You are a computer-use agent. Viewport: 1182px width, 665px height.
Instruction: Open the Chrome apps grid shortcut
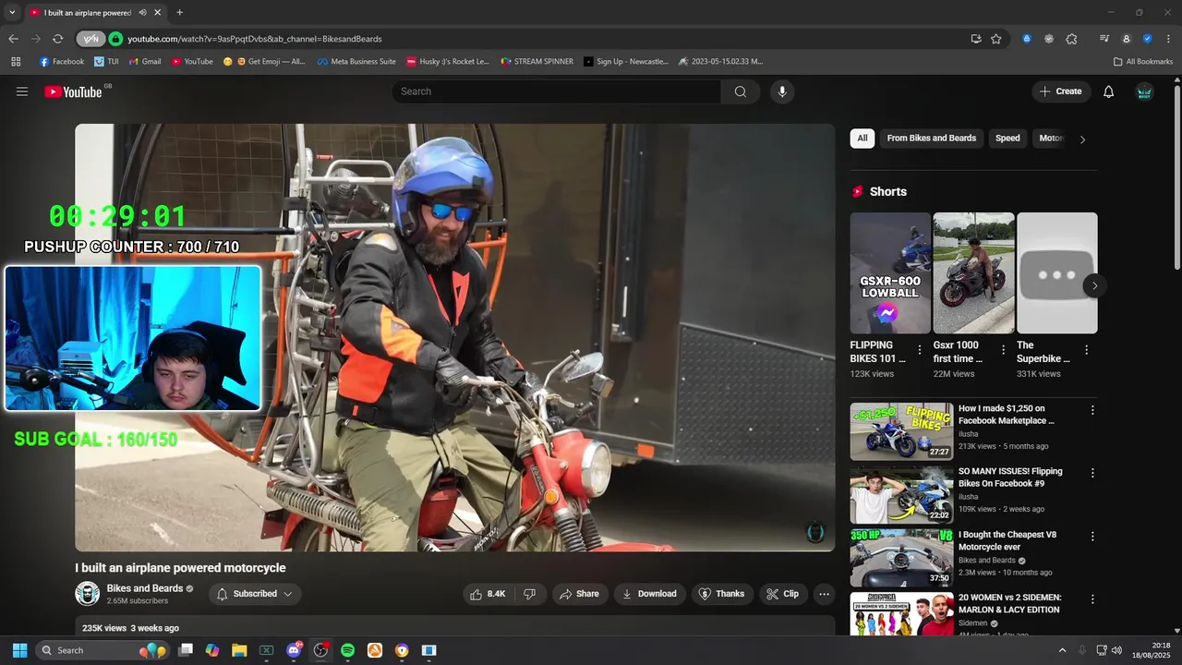click(16, 62)
